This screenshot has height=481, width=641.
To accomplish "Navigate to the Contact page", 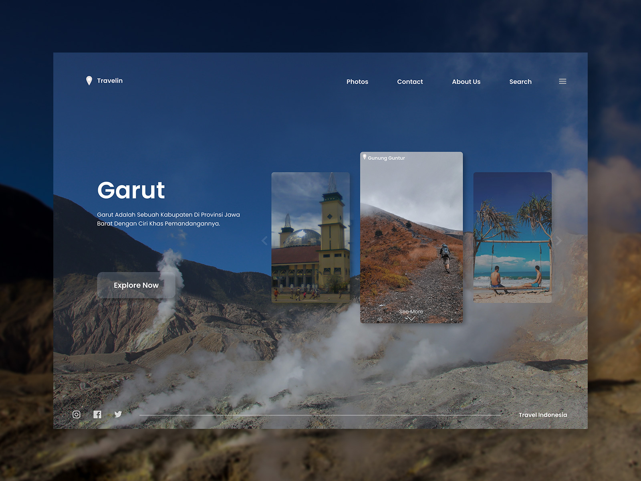I will pos(410,82).
